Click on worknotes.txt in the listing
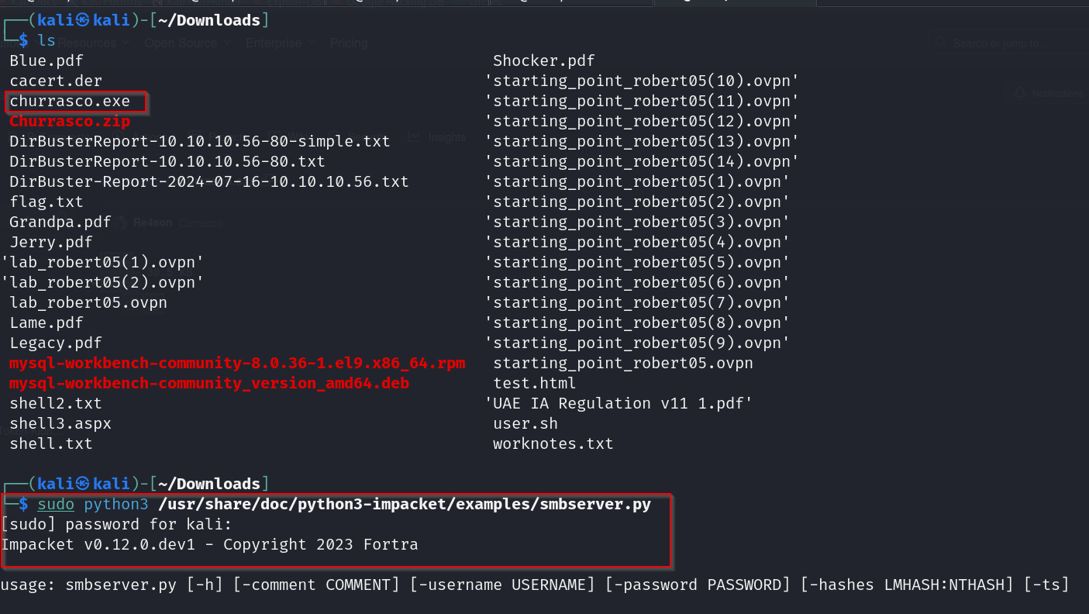This screenshot has width=1089, height=614. tap(553, 443)
